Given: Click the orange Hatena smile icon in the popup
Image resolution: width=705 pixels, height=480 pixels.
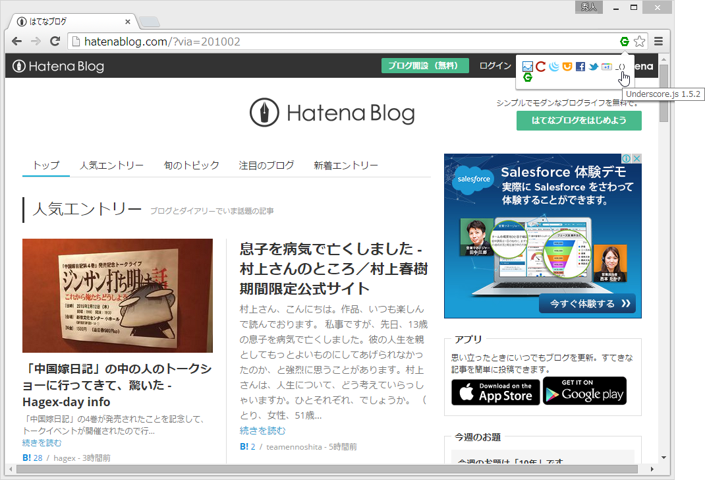Looking at the screenshot, I should coord(567,66).
